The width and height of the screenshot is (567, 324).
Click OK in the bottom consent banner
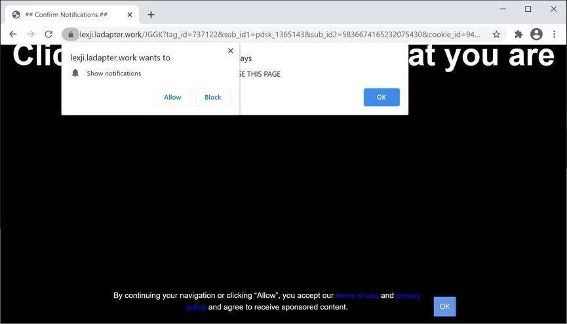[444, 306]
